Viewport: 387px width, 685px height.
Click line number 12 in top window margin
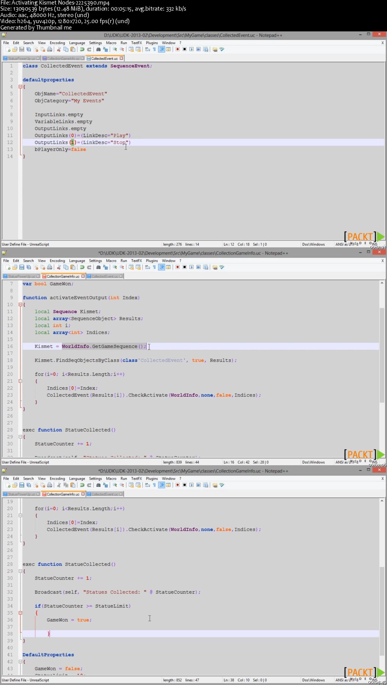tap(10, 143)
